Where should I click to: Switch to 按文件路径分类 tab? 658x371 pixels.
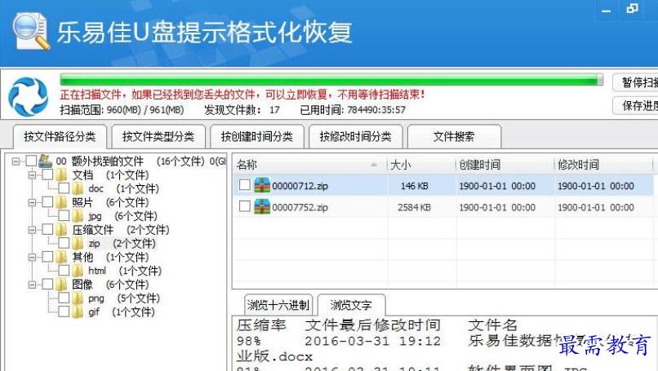(x=60, y=136)
